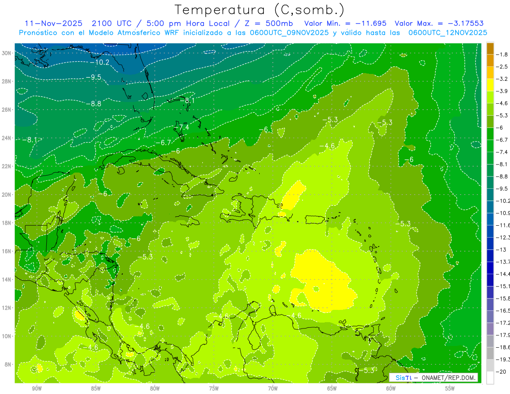This screenshot has width=510, height=394.
Task: Click the '-15.1' label on color scale
Action: [504, 286]
